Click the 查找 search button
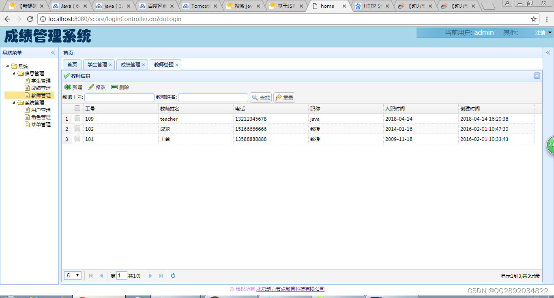554x298 pixels. tap(261, 98)
